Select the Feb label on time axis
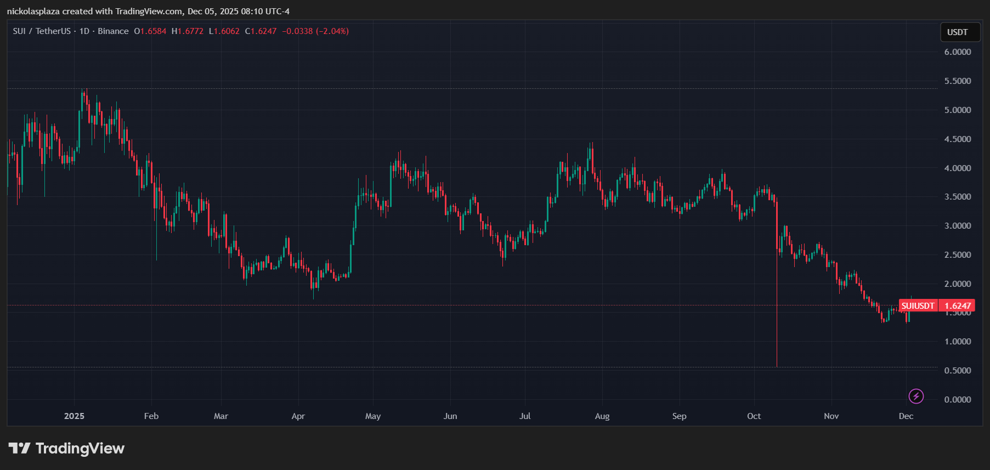Screen dimensions: 990x470 pos(151,416)
